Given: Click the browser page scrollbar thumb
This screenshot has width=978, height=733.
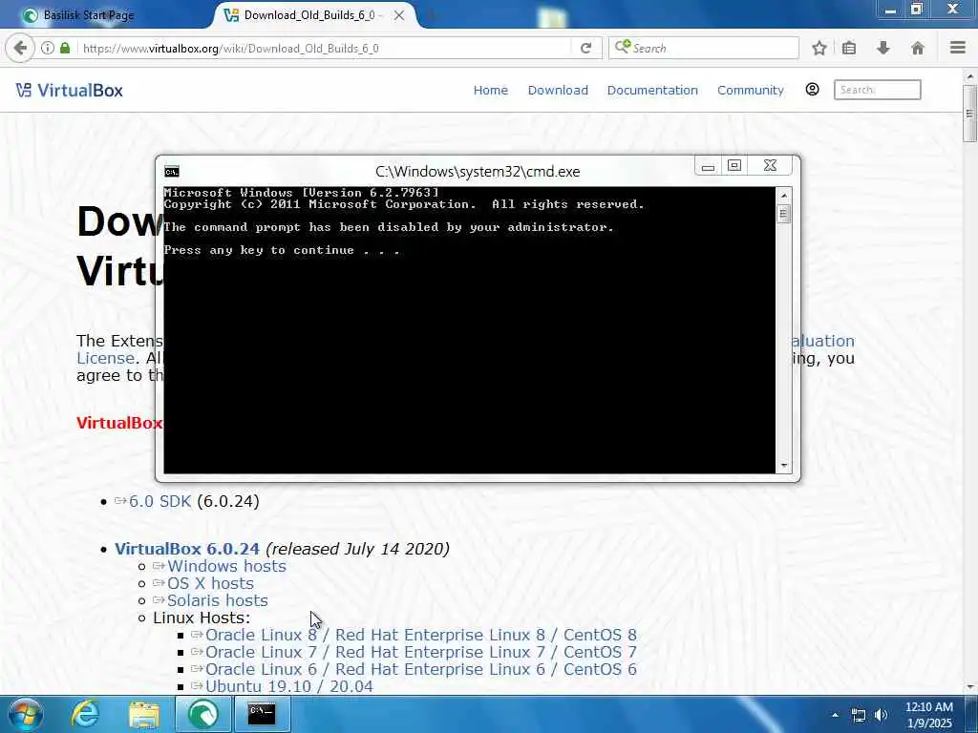Looking at the screenshot, I should 970,114.
